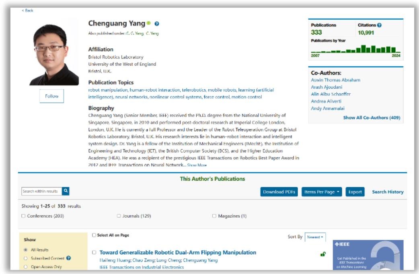
Task: Open the Items Per Page dropdown
Action: click(x=322, y=192)
